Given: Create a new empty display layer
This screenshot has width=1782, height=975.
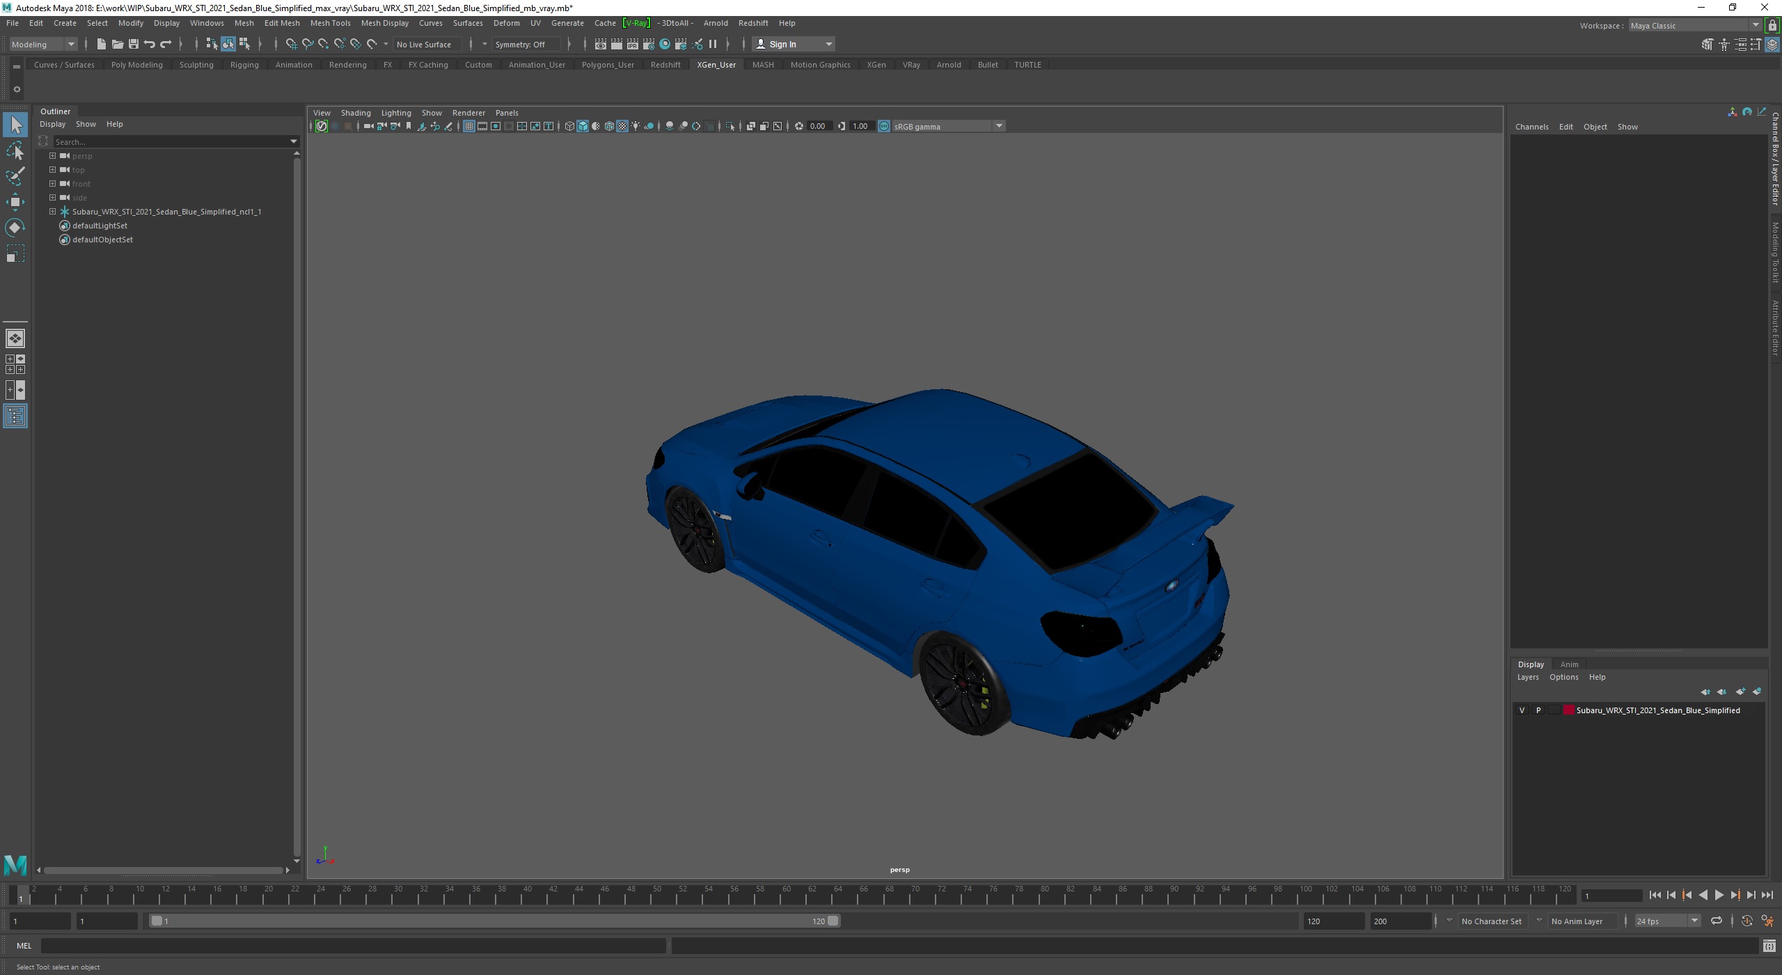Looking at the screenshot, I should 1740,692.
